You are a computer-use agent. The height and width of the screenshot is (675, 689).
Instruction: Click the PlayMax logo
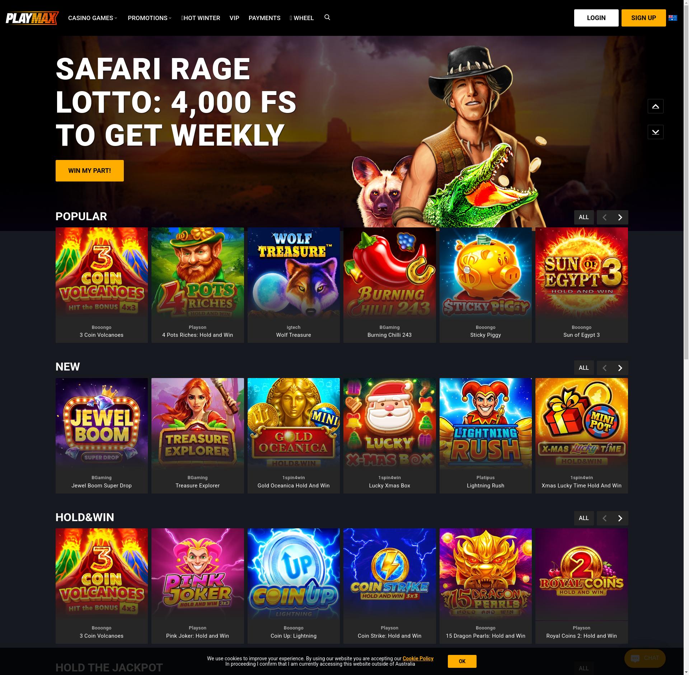pyautogui.click(x=32, y=18)
